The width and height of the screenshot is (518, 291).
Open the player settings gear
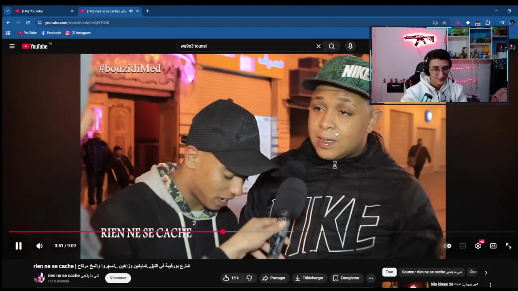[x=478, y=246]
